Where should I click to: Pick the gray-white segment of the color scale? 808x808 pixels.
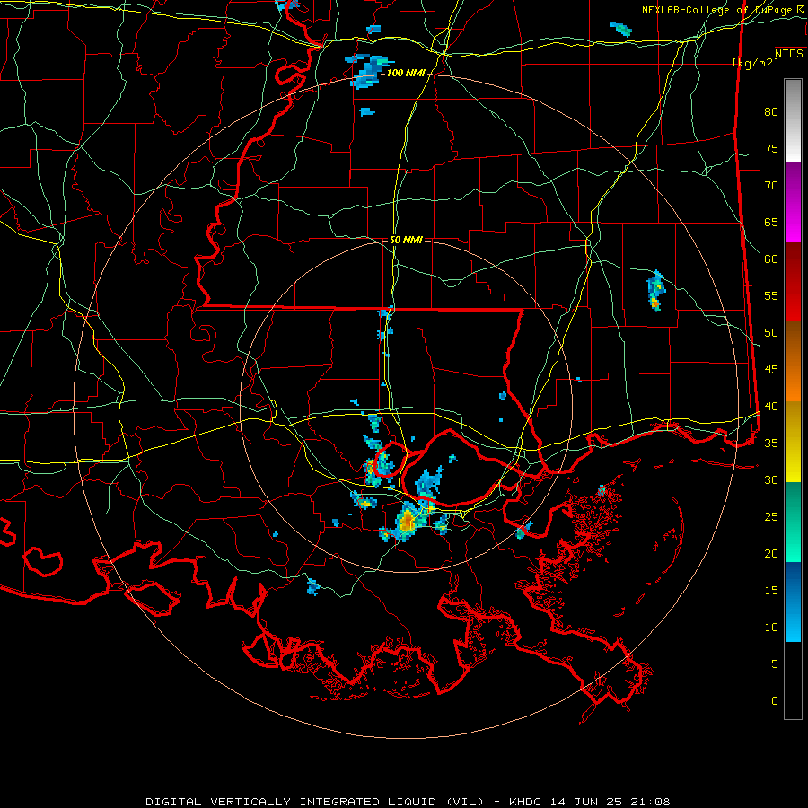coord(793,120)
